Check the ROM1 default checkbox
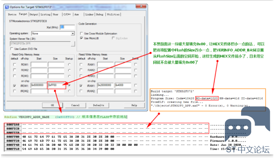 (15, 64)
